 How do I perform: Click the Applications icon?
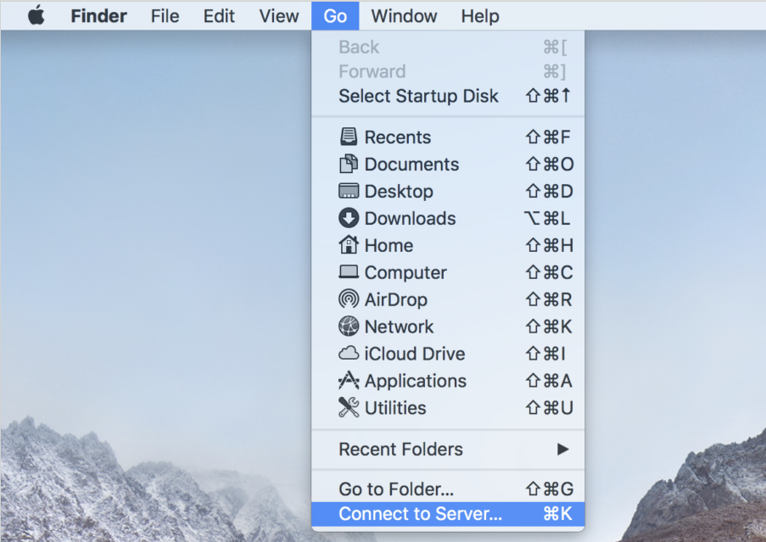coord(349,381)
